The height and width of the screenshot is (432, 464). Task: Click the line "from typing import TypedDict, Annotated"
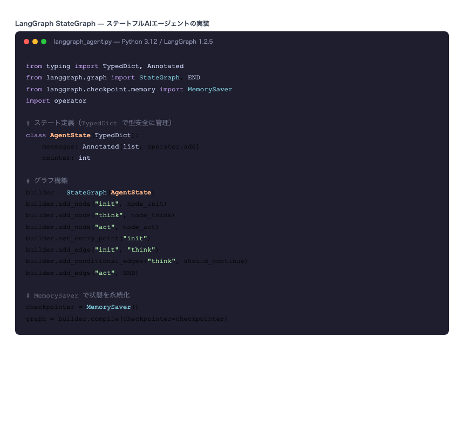point(105,66)
